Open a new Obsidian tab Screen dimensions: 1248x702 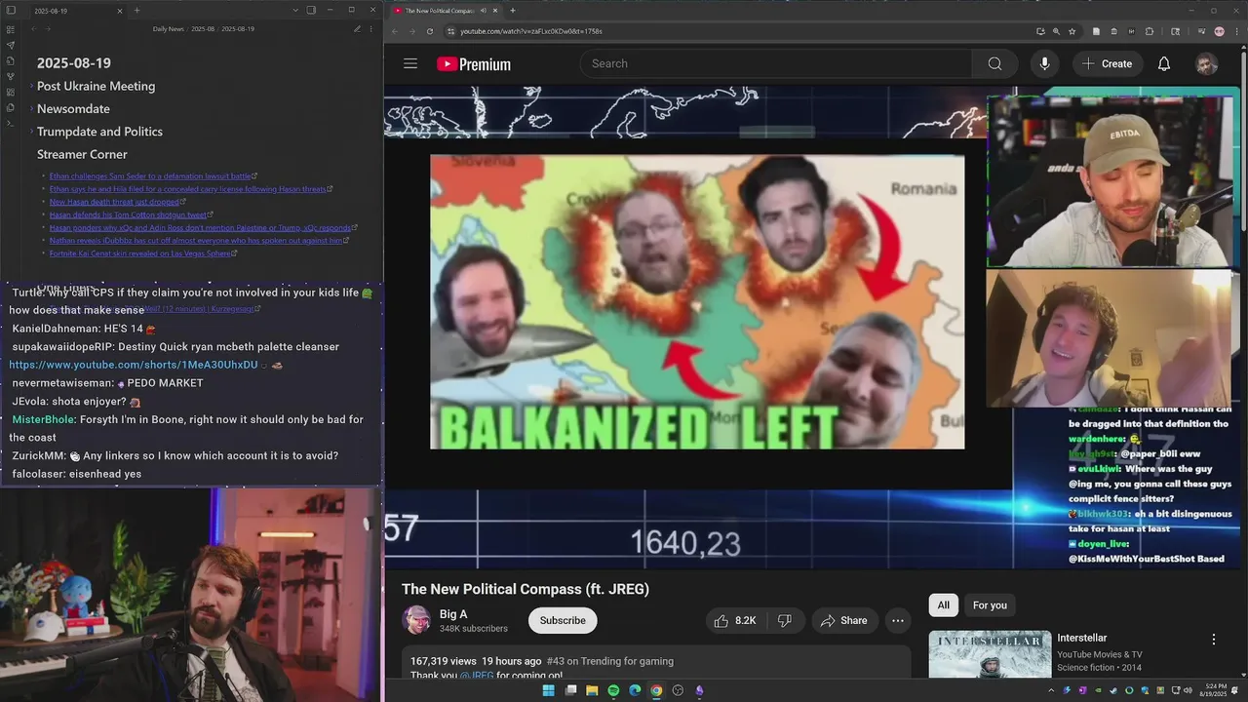pos(136,10)
